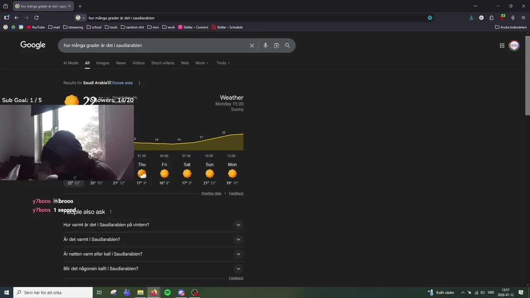The image size is (530, 298).
Task: Switch to the News results tab
Action: coord(121,63)
